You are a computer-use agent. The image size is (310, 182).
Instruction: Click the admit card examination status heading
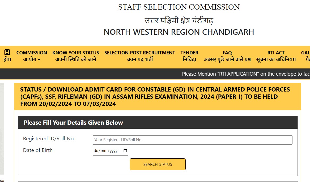point(155,97)
